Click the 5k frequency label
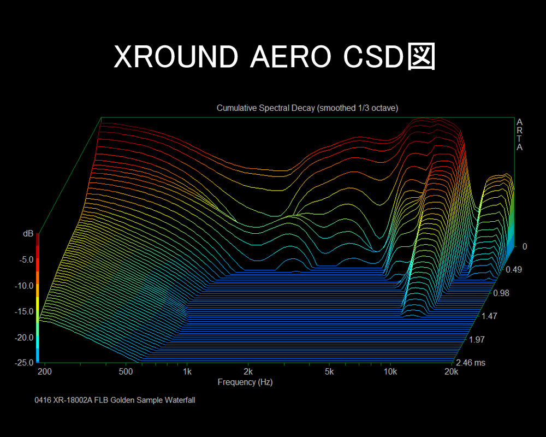 coord(329,371)
